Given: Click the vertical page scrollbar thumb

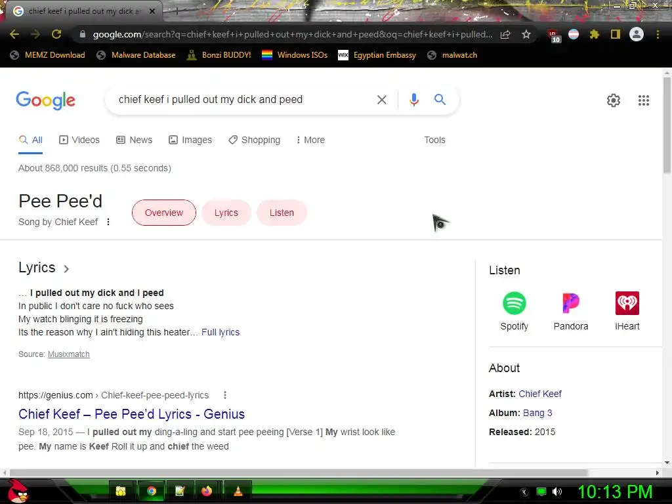Looking at the screenshot, I should click(x=667, y=125).
